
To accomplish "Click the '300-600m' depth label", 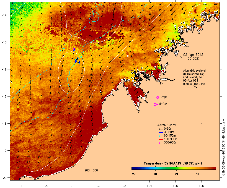I will (x=171, y=143).
